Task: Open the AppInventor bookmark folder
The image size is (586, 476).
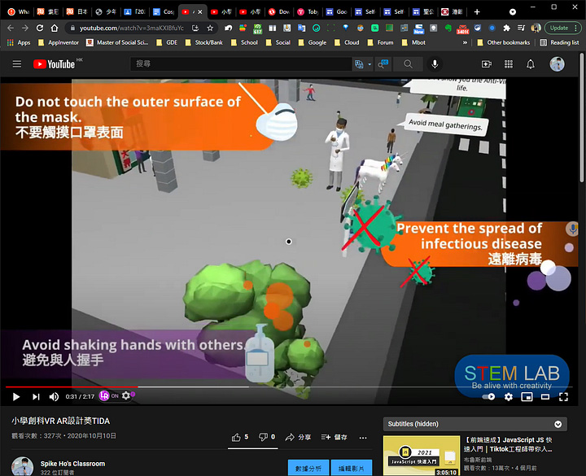Action: click(x=62, y=42)
